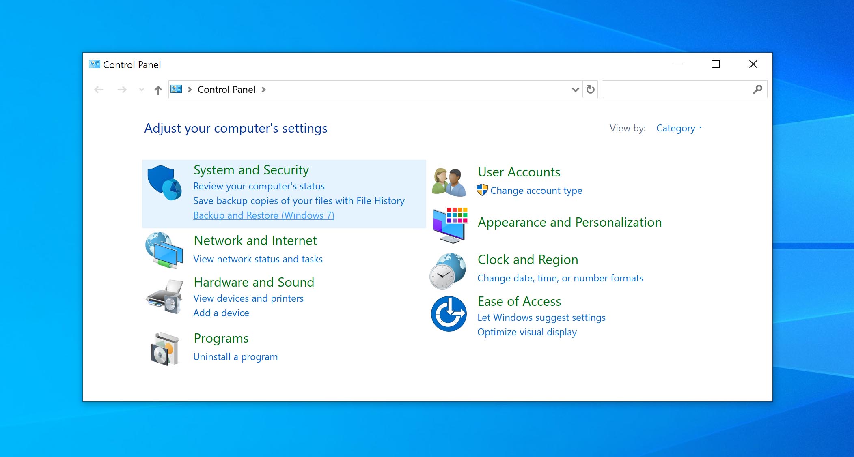Viewport: 854px width, 457px height.
Task: Open the View by Category dropdown
Action: 679,128
